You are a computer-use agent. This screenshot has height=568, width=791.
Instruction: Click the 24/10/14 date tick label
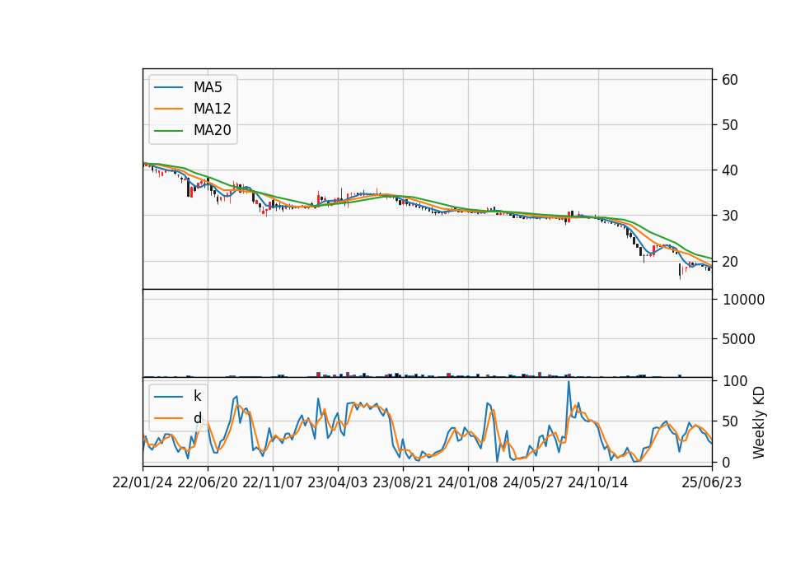(598, 483)
